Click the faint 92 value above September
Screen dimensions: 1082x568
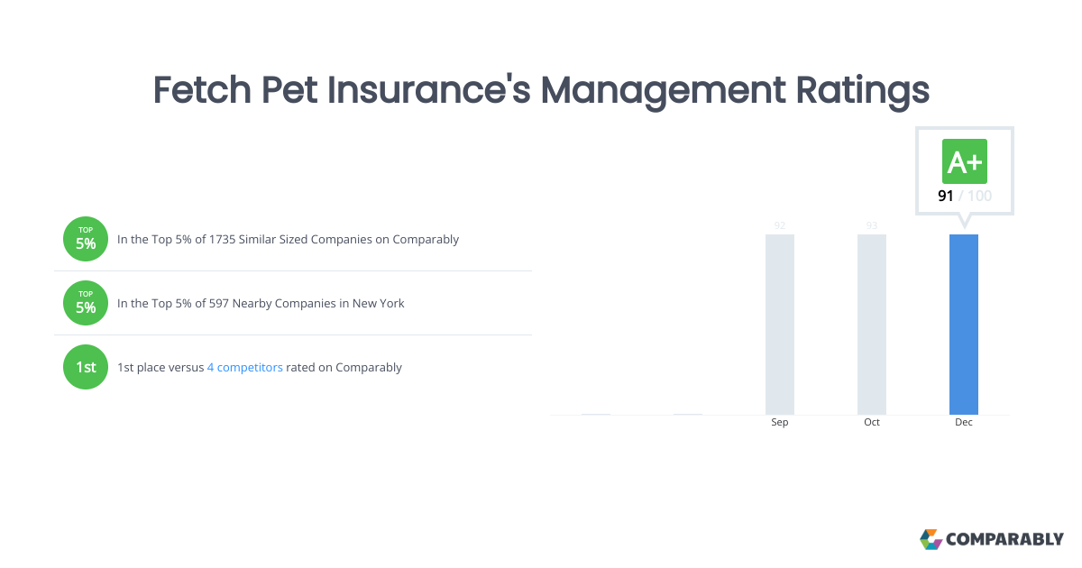click(x=780, y=225)
